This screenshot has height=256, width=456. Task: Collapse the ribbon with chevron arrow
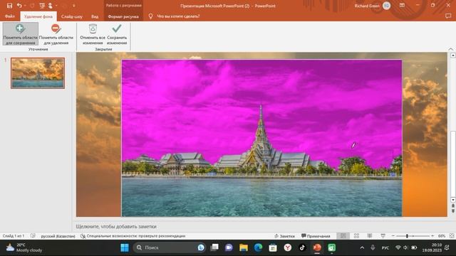pos(451,49)
